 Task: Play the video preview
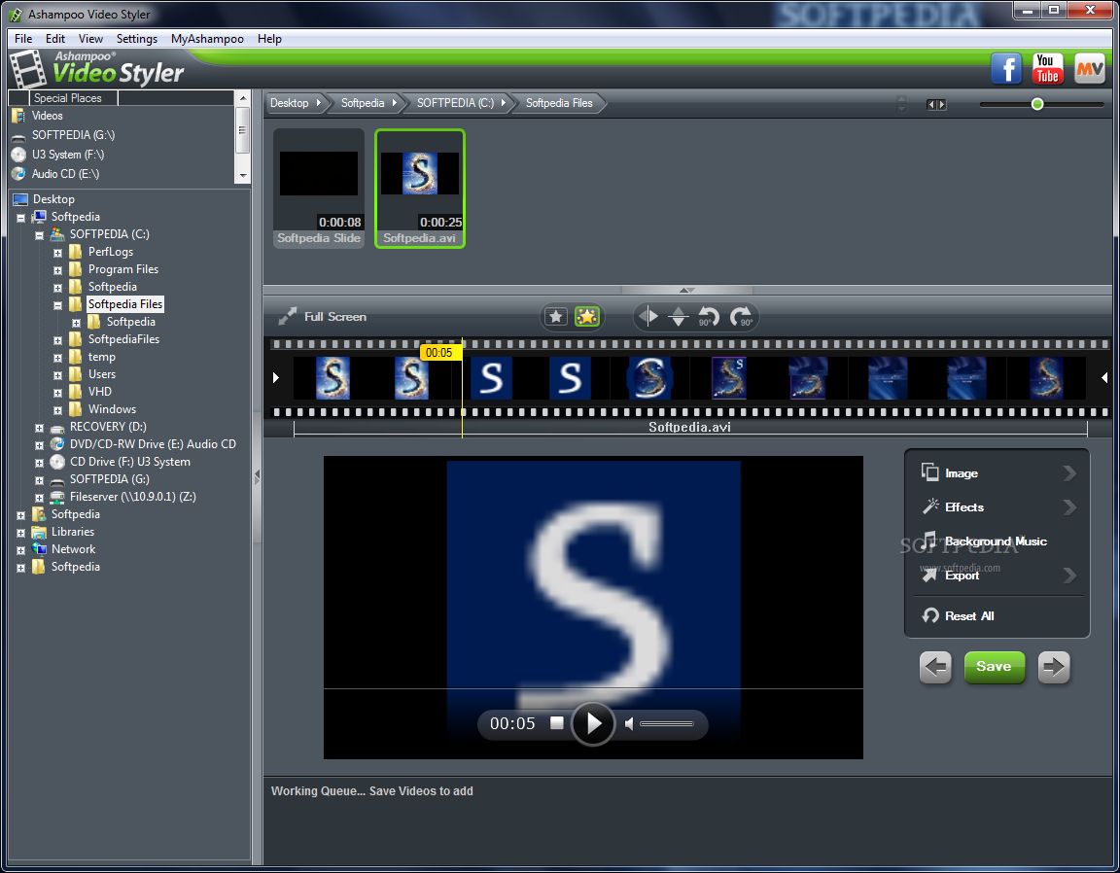click(593, 723)
